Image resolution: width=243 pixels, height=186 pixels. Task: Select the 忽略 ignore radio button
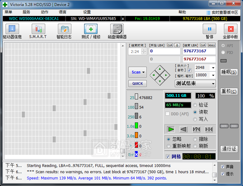tap(169, 139)
